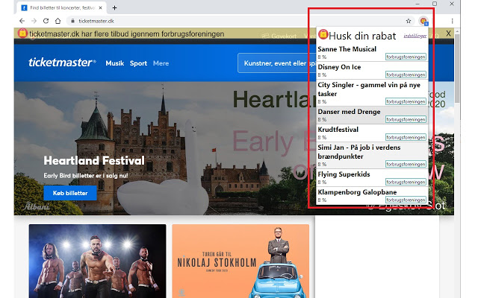Open a new tab with the plus button

(114, 7)
